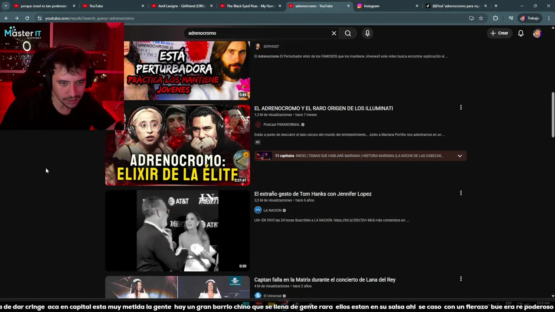Open the media control icon in Chrome toolbar
Viewport: 555px width, 312px height.
tap(511, 18)
